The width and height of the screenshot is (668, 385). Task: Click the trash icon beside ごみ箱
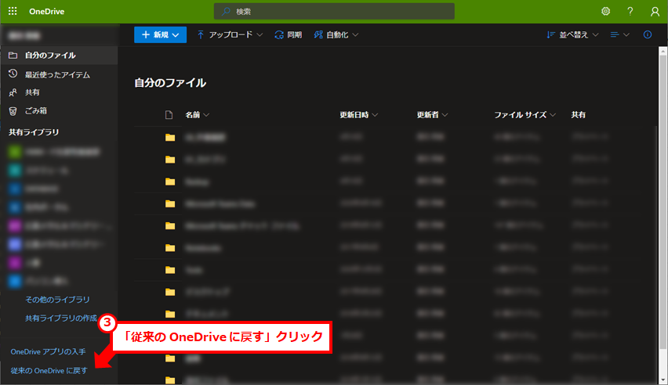point(13,111)
